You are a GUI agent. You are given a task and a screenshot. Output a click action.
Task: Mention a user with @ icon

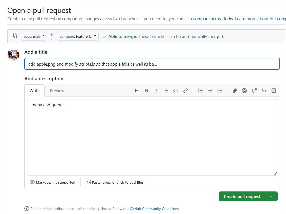(x=244, y=91)
